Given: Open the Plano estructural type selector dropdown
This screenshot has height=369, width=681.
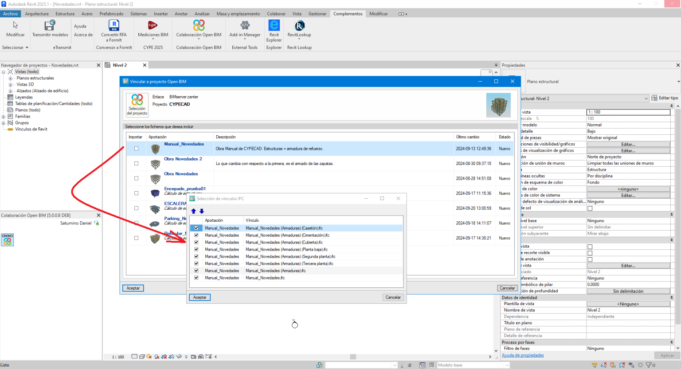Looking at the screenshot, I should [678, 82].
